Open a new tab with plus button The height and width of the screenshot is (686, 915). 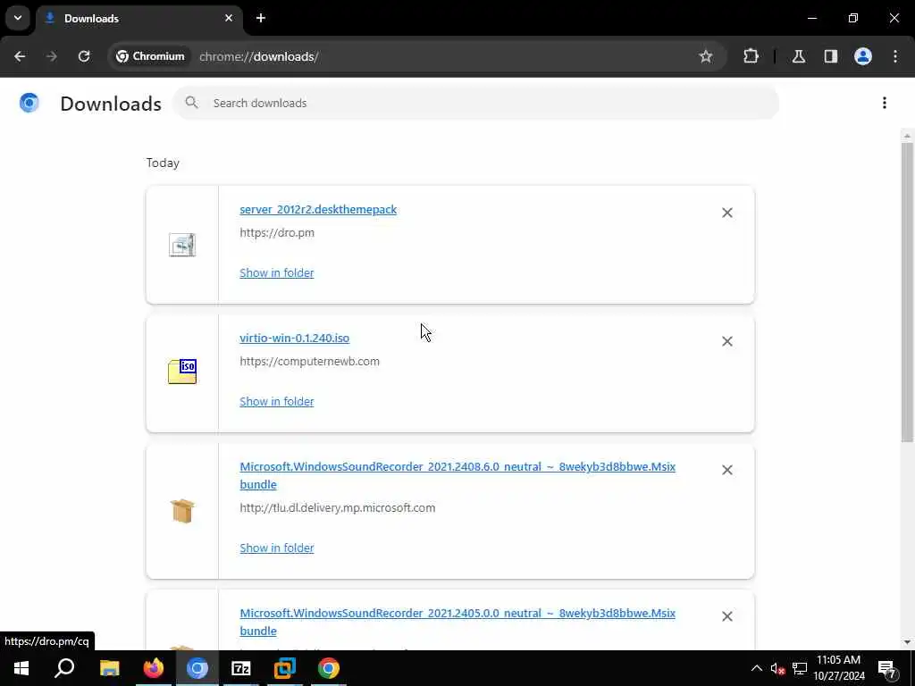coord(261,18)
